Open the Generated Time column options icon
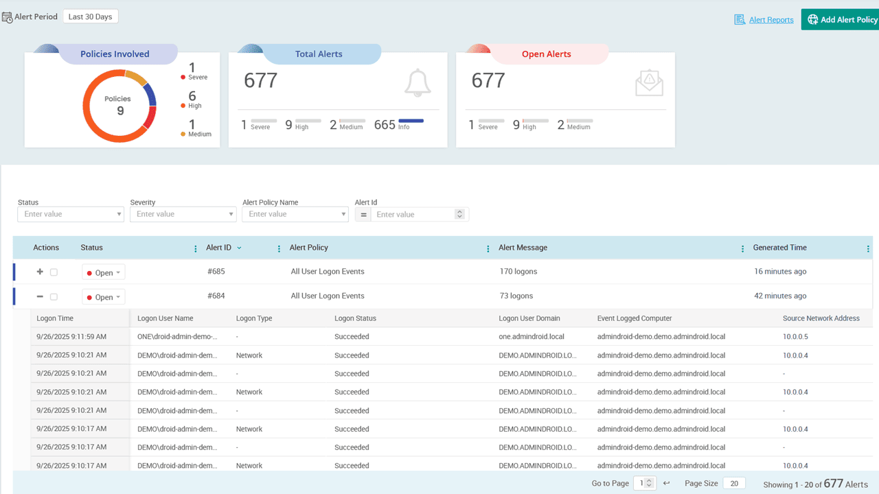Image resolution: width=879 pixels, height=494 pixels. [x=867, y=248]
